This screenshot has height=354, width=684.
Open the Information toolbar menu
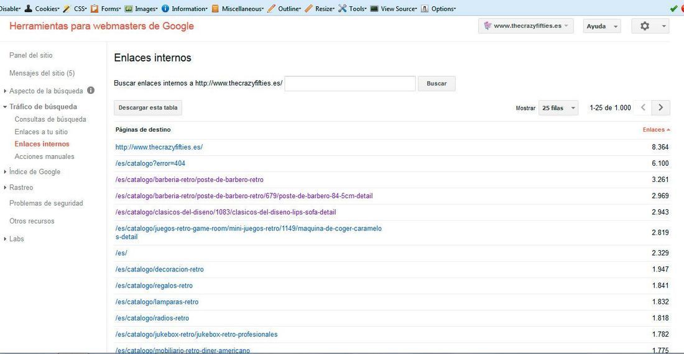point(189,9)
